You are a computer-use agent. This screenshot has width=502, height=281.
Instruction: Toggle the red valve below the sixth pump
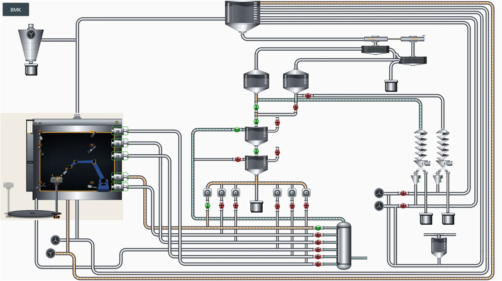coord(306,206)
